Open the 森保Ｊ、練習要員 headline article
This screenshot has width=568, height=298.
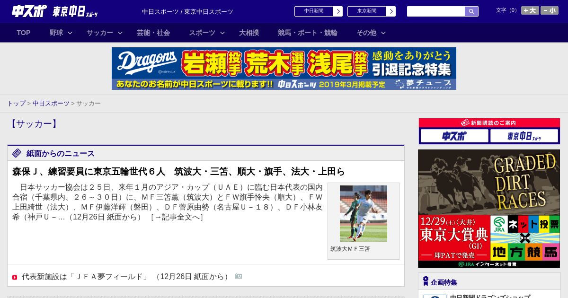pos(178,171)
